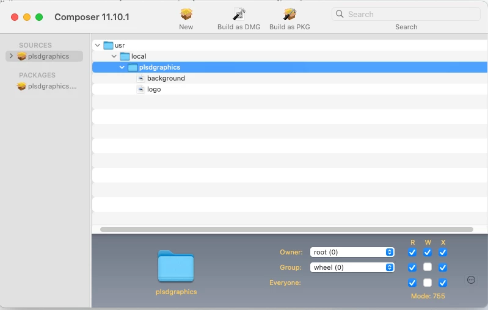Click the logo file icon
This screenshot has width=488, height=310.
[x=141, y=89]
